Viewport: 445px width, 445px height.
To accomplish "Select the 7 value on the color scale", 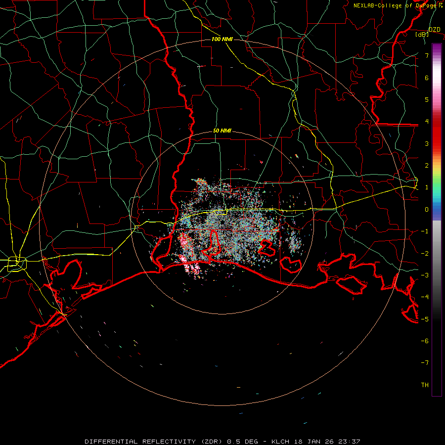I will click(x=427, y=55).
